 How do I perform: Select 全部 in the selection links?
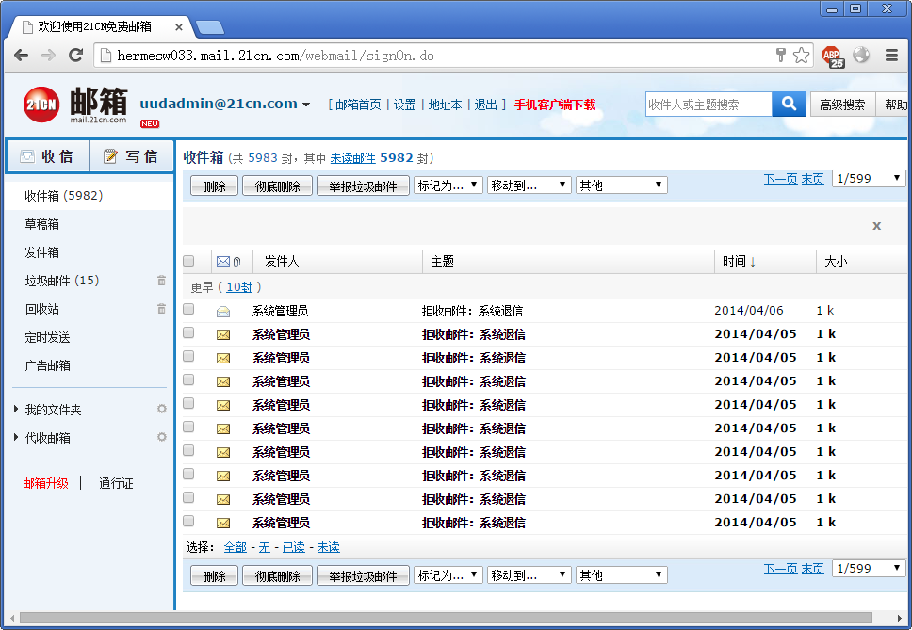236,547
